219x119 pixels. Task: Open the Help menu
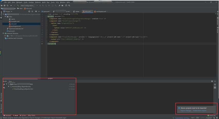coord(68,2)
